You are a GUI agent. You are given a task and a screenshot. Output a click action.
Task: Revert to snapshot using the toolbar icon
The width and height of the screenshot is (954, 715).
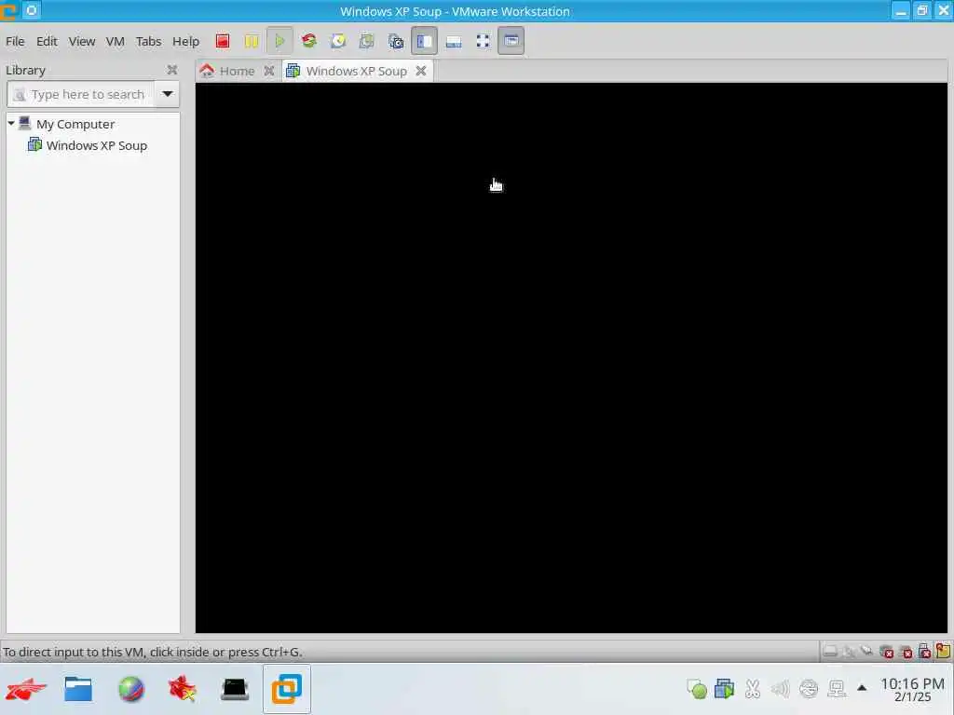(366, 41)
